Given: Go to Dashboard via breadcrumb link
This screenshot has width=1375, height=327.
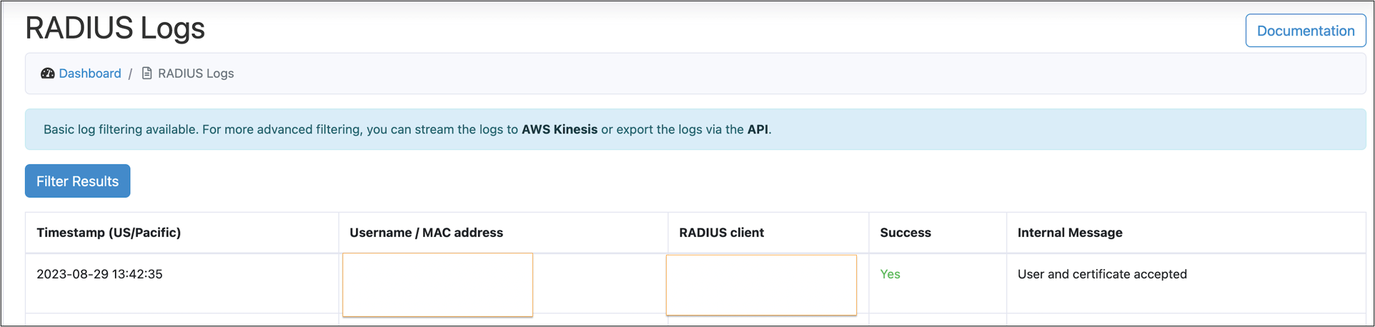Looking at the screenshot, I should pos(90,74).
